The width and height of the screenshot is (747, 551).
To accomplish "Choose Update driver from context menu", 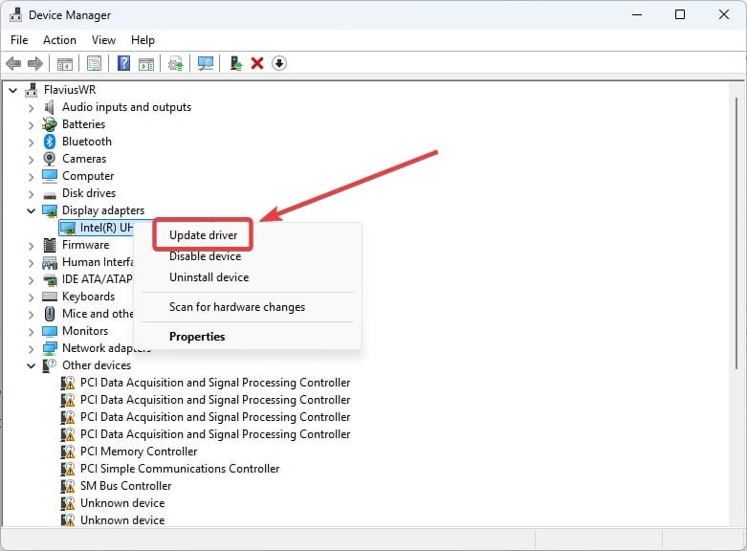I will pos(204,235).
